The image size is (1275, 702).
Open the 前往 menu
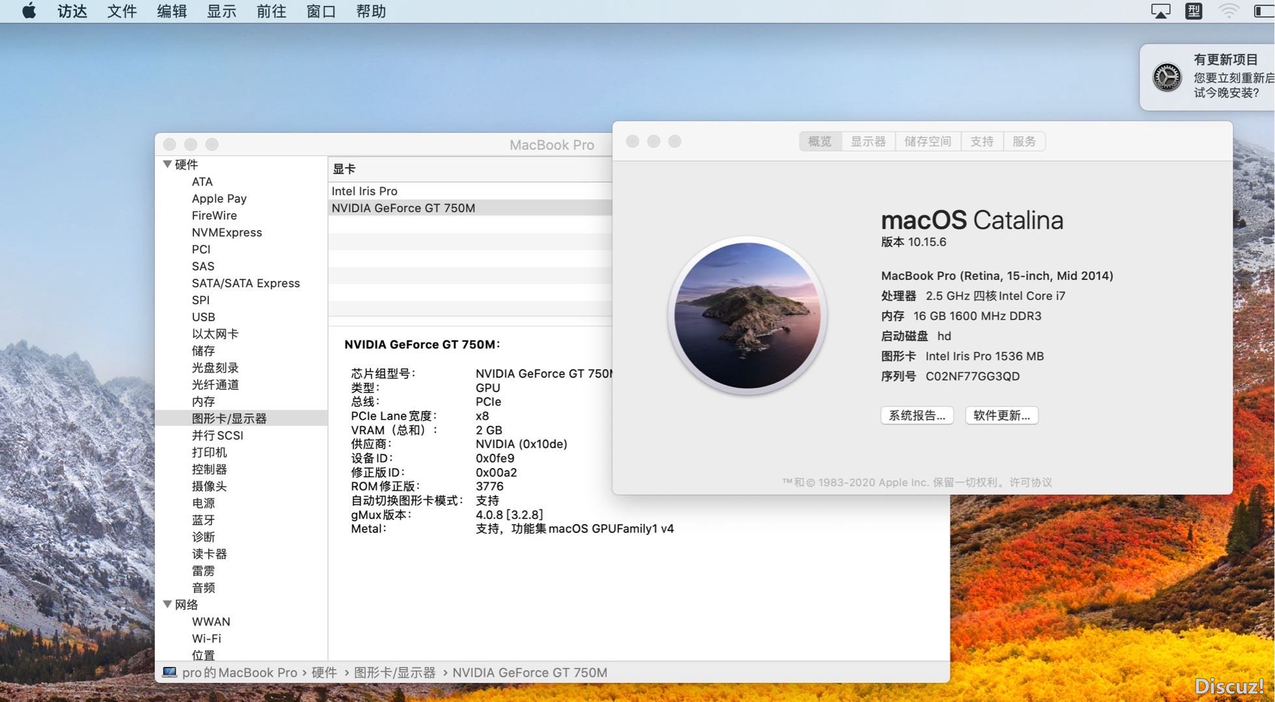pos(271,11)
